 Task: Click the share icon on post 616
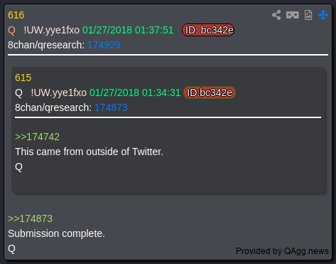click(276, 15)
